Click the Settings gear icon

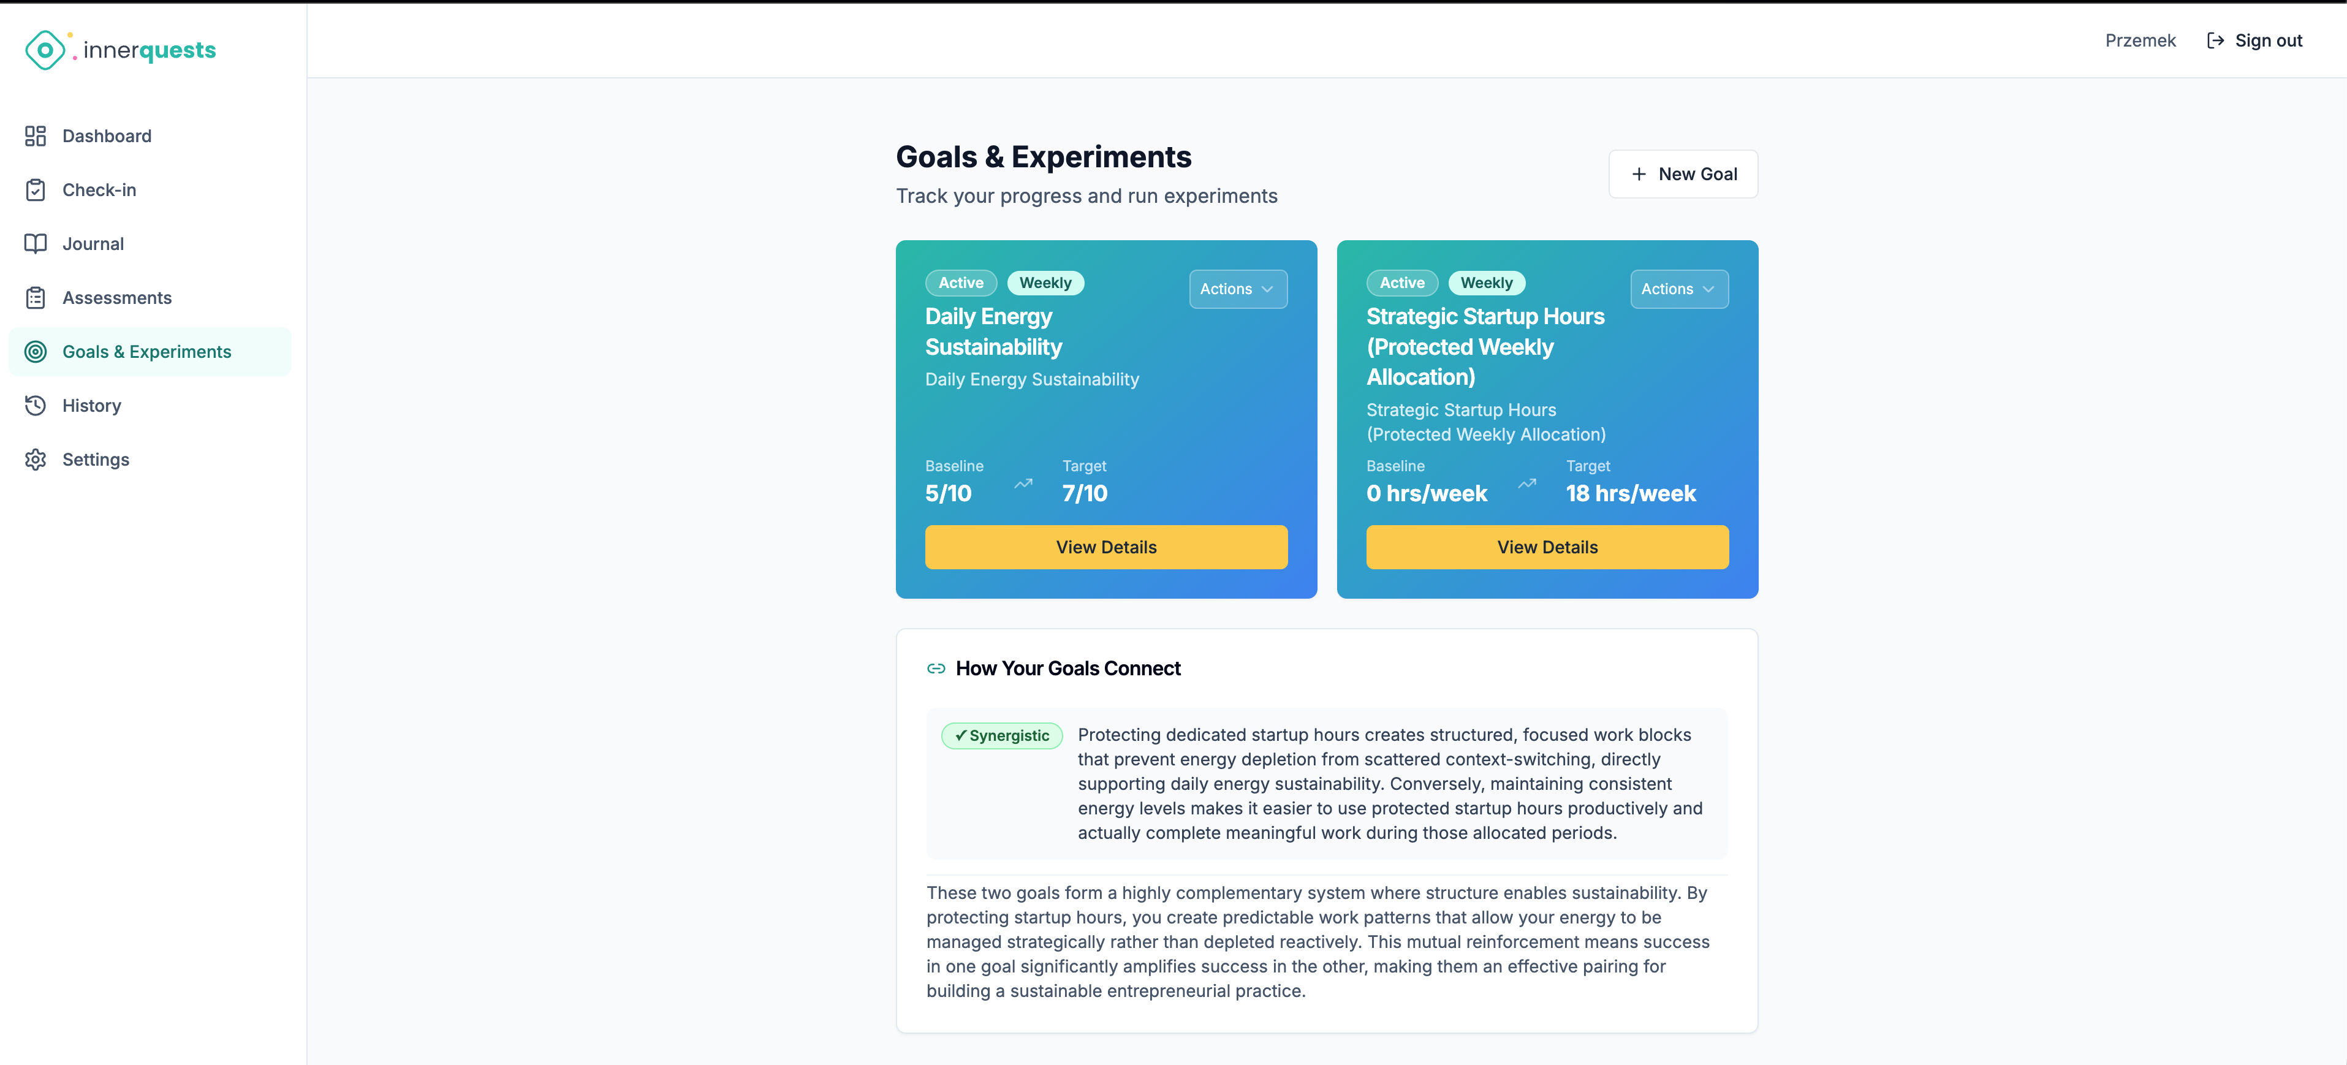(36, 459)
